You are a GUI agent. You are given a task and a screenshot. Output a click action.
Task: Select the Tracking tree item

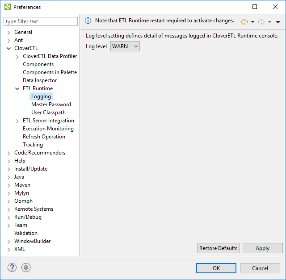tap(33, 145)
